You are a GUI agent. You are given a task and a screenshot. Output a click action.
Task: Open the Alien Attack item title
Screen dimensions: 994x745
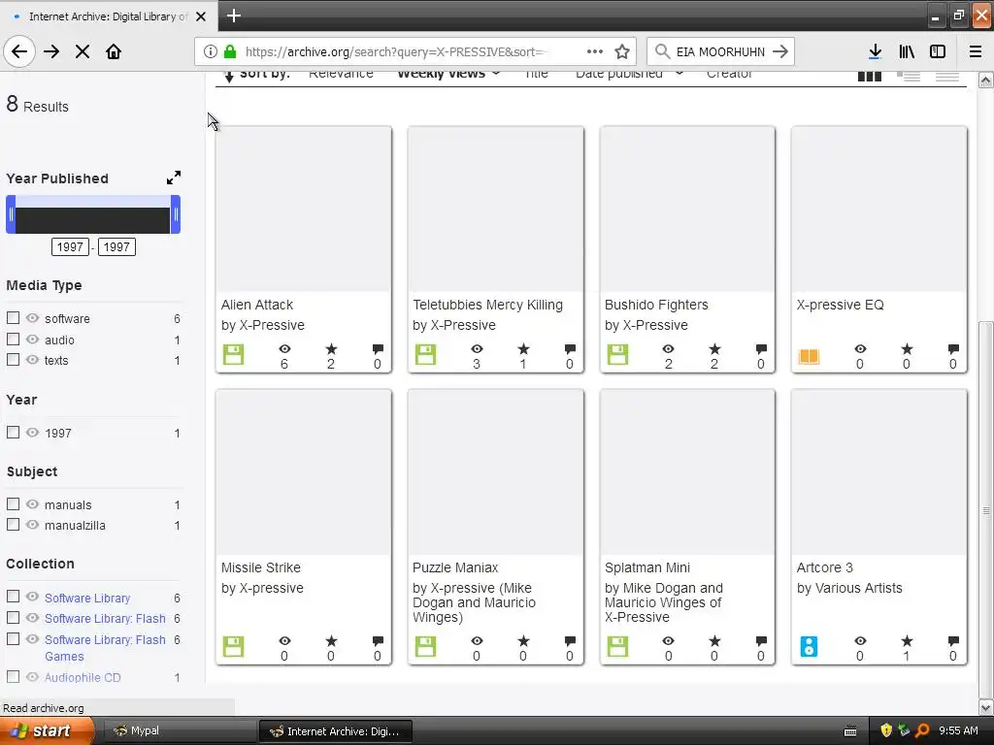coord(256,305)
